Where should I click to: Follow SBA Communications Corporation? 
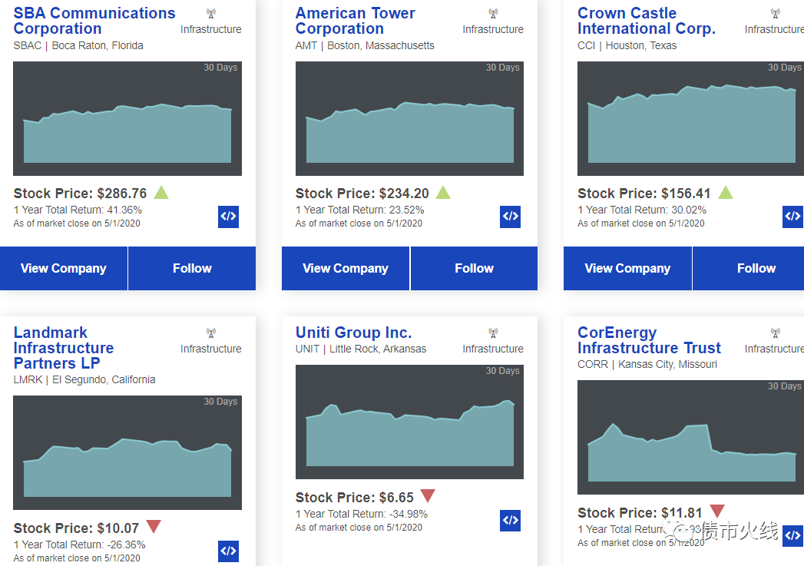[192, 268]
